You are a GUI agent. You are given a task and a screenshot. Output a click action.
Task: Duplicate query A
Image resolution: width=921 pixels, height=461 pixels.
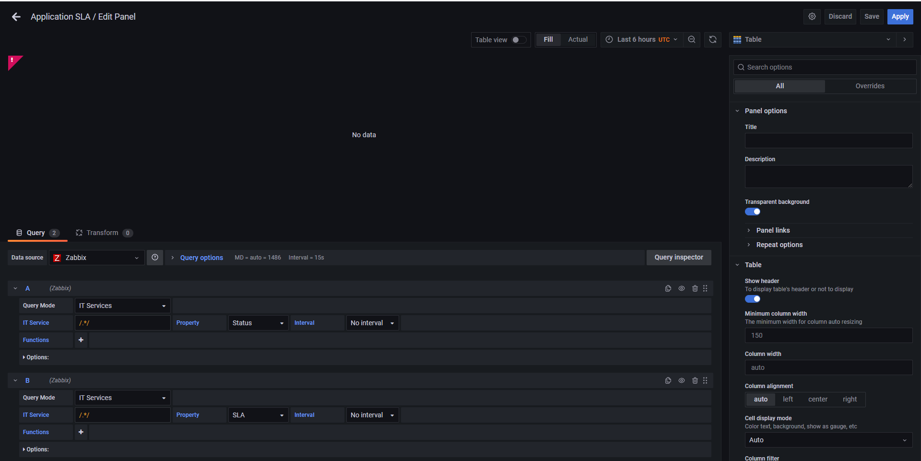click(x=668, y=288)
